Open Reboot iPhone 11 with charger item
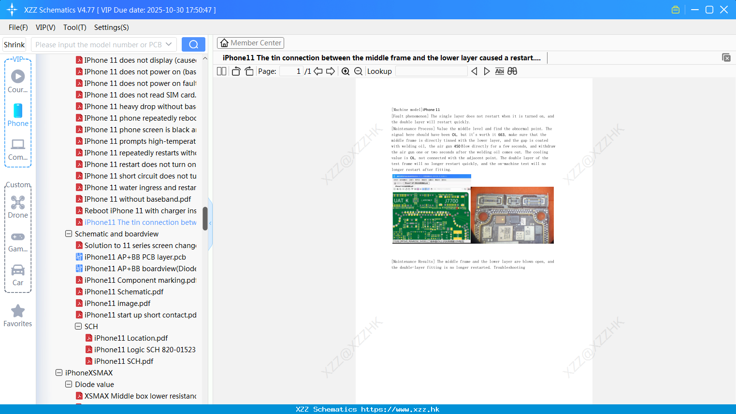Image resolution: width=736 pixels, height=414 pixels. coord(136,210)
